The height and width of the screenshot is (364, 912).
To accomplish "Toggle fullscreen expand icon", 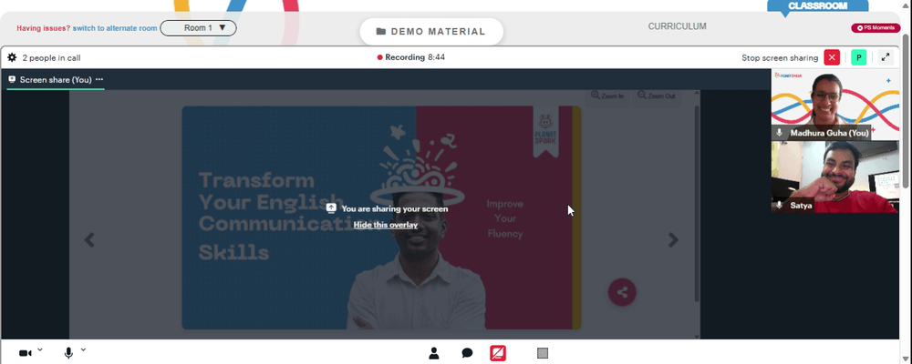I will coord(886,57).
